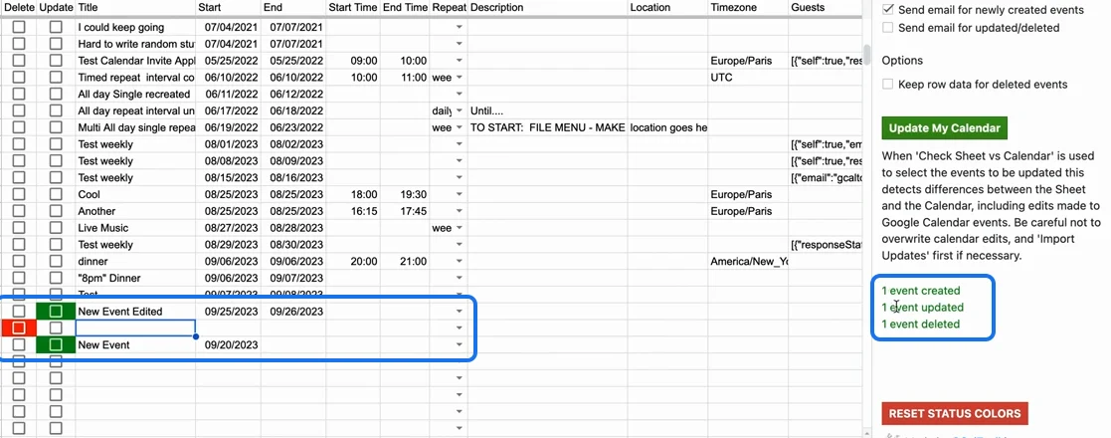Screen dimensions: 1111x438
Task: Select start time '18:00' cell
Action: 353,194
